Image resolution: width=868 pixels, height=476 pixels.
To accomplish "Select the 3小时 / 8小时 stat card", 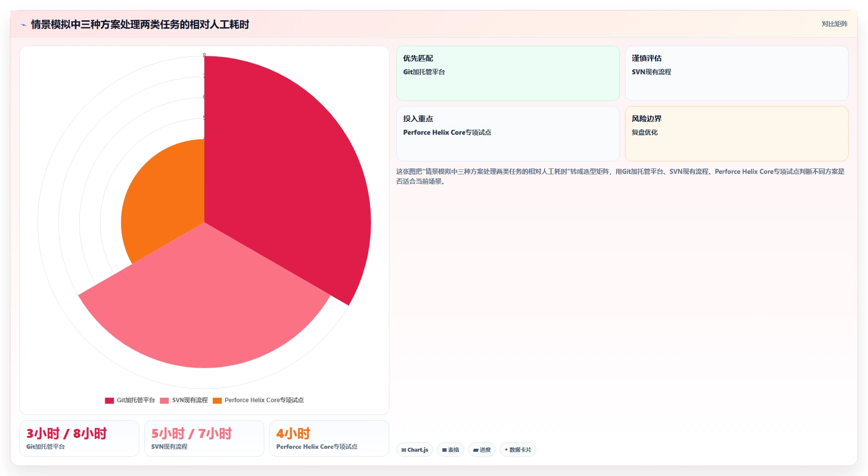I will [79, 438].
